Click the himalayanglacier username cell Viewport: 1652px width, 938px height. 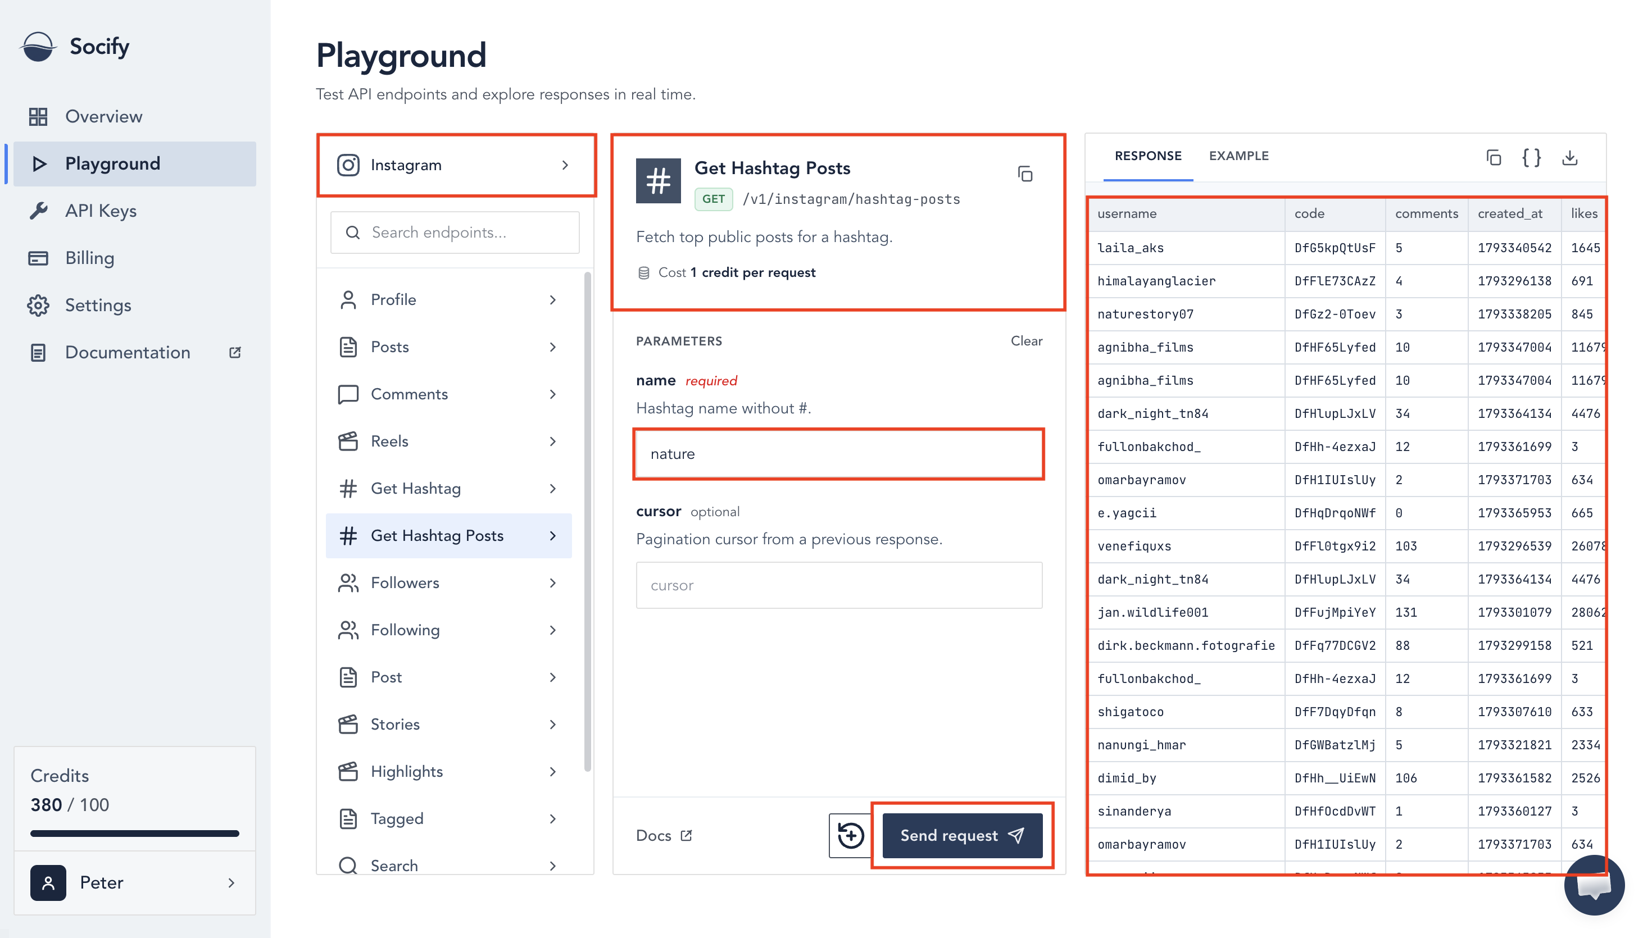click(x=1186, y=281)
